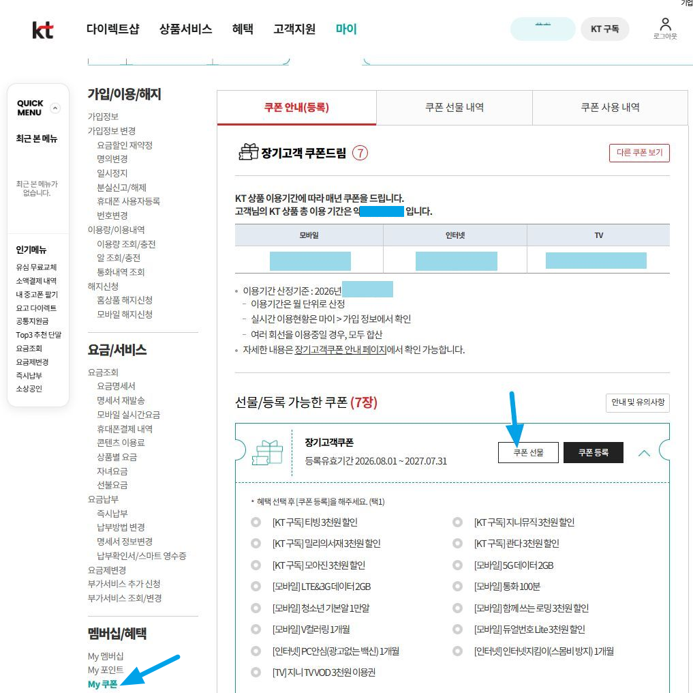Switch to 쿠폰 선물 내역 tab
The image size is (693, 693).
pos(455,108)
